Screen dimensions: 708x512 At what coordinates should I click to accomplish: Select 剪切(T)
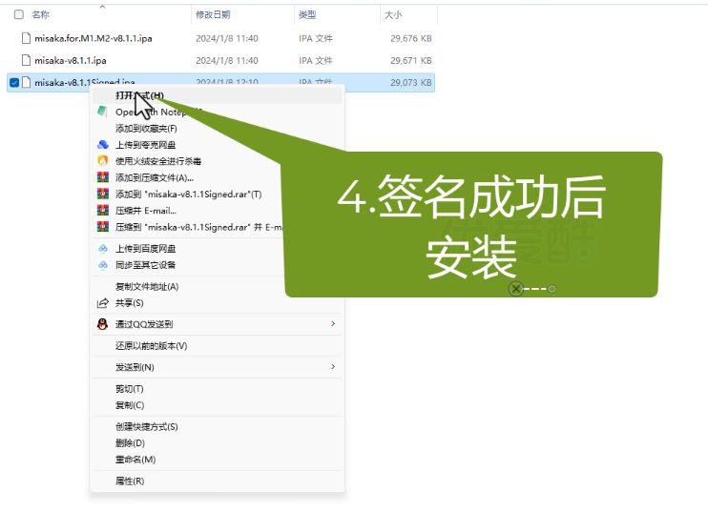[130, 389]
